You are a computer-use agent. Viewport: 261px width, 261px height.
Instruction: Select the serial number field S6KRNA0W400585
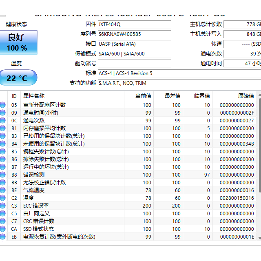(134, 34)
